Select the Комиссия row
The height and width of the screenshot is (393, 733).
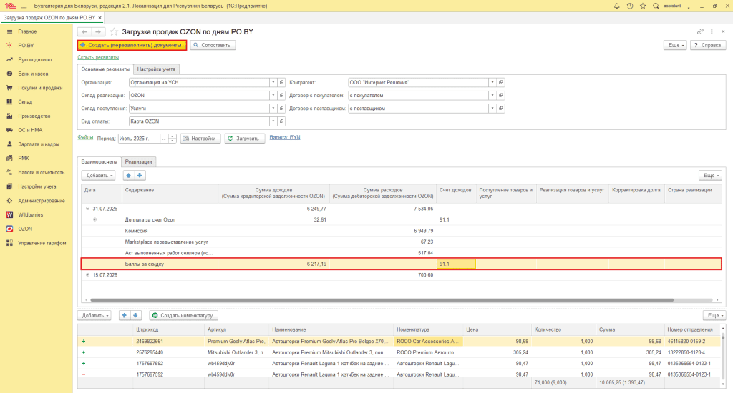(401, 231)
